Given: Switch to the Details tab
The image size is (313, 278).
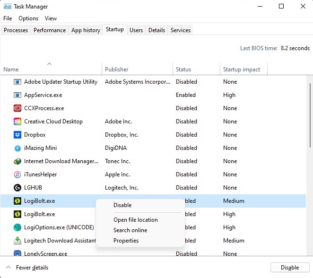Looking at the screenshot, I should click(x=156, y=30).
